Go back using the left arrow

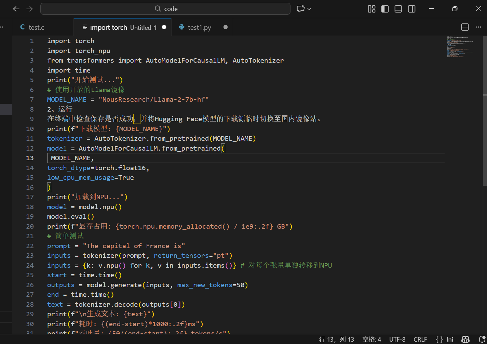click(x=16, y=9)
